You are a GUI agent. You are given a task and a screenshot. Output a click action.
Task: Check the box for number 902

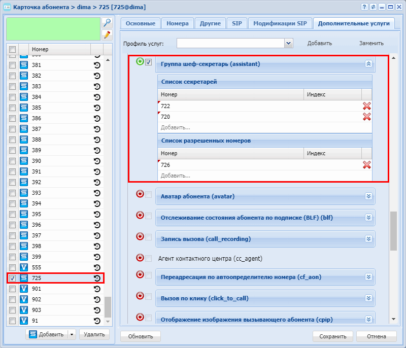point(12,299)
